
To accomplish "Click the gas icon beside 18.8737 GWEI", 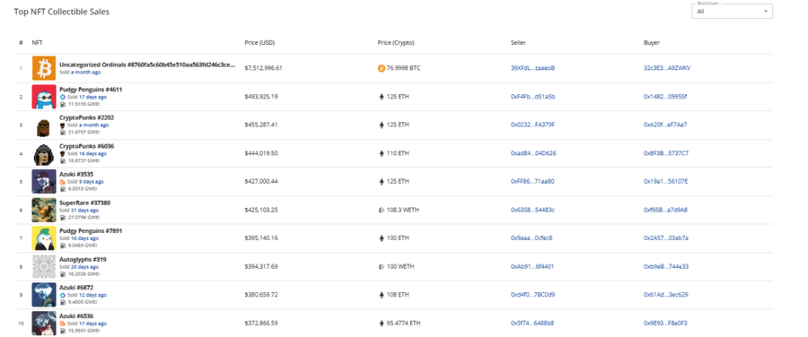I will pos(62,160).
